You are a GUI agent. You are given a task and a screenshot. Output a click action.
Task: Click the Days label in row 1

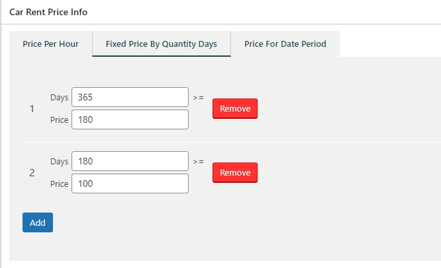pyautogui.click(x=59, y=97)
